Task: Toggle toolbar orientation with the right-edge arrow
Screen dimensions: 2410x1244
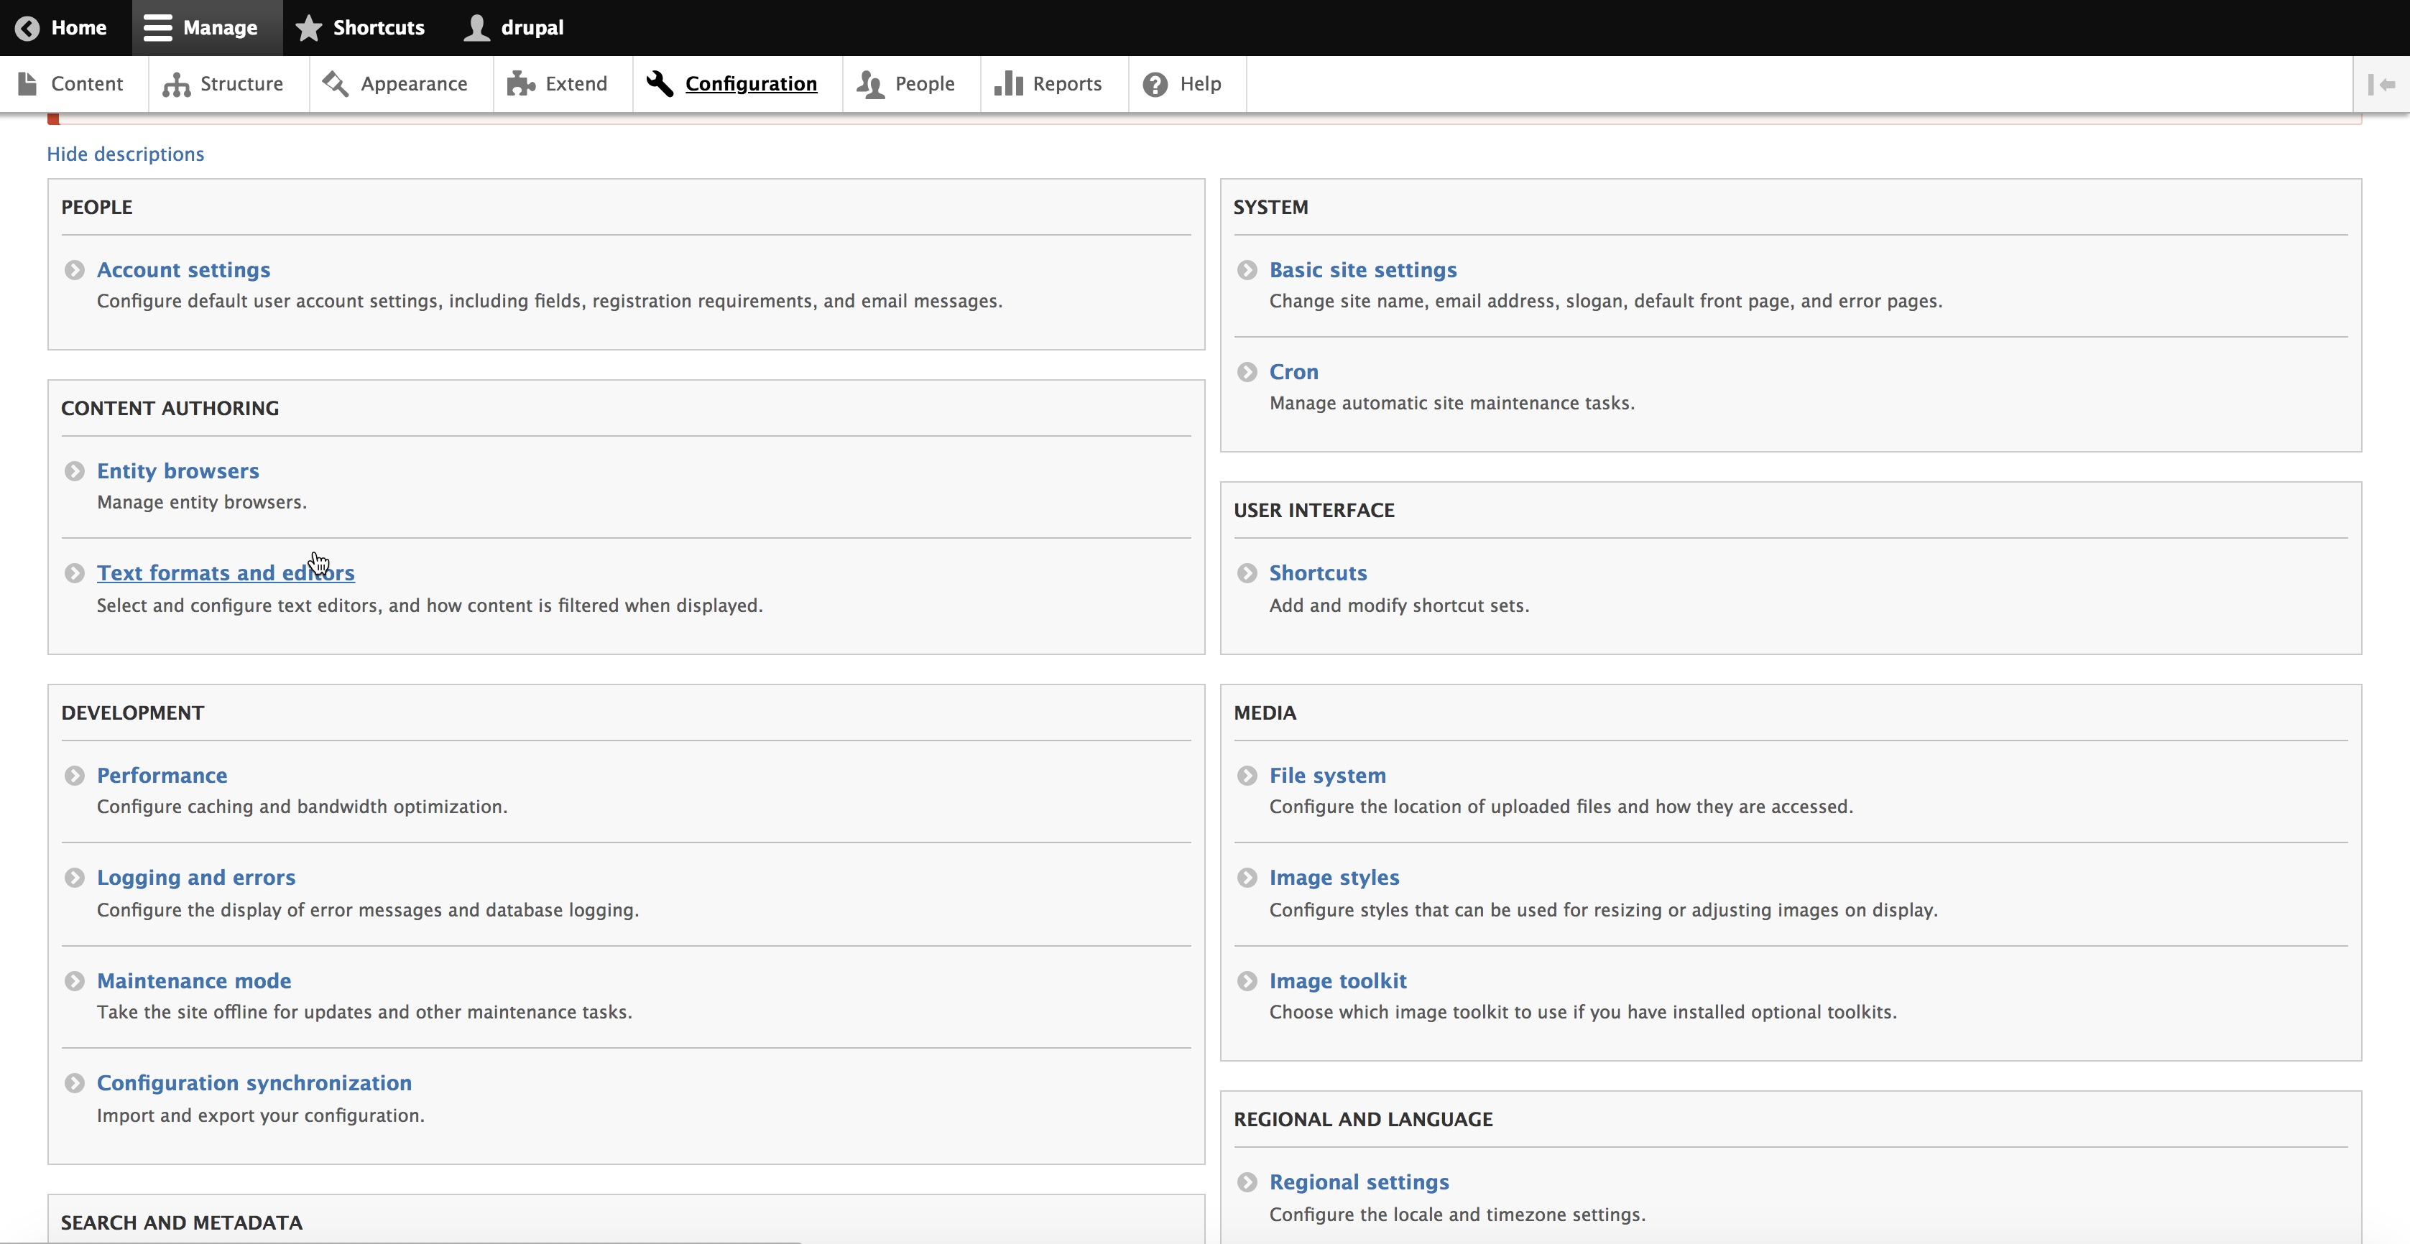Action: coord(2381,84)
